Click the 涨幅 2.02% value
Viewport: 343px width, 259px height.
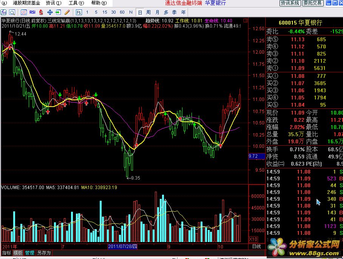click(x=297, y=127)
